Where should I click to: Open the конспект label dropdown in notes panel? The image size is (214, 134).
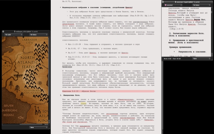click(x=173, y=5)
